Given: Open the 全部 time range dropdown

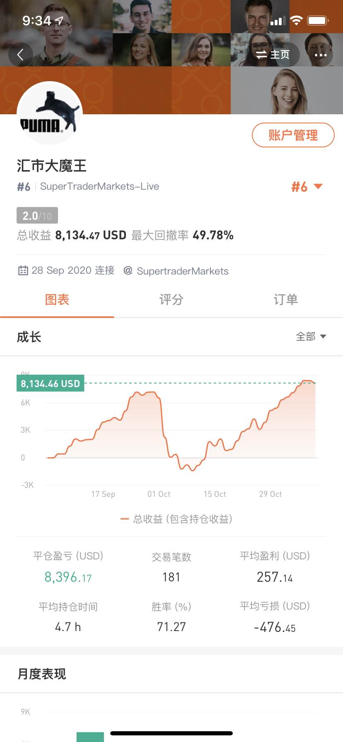Looking at the screenshot, I should click(x=311, y=337).
